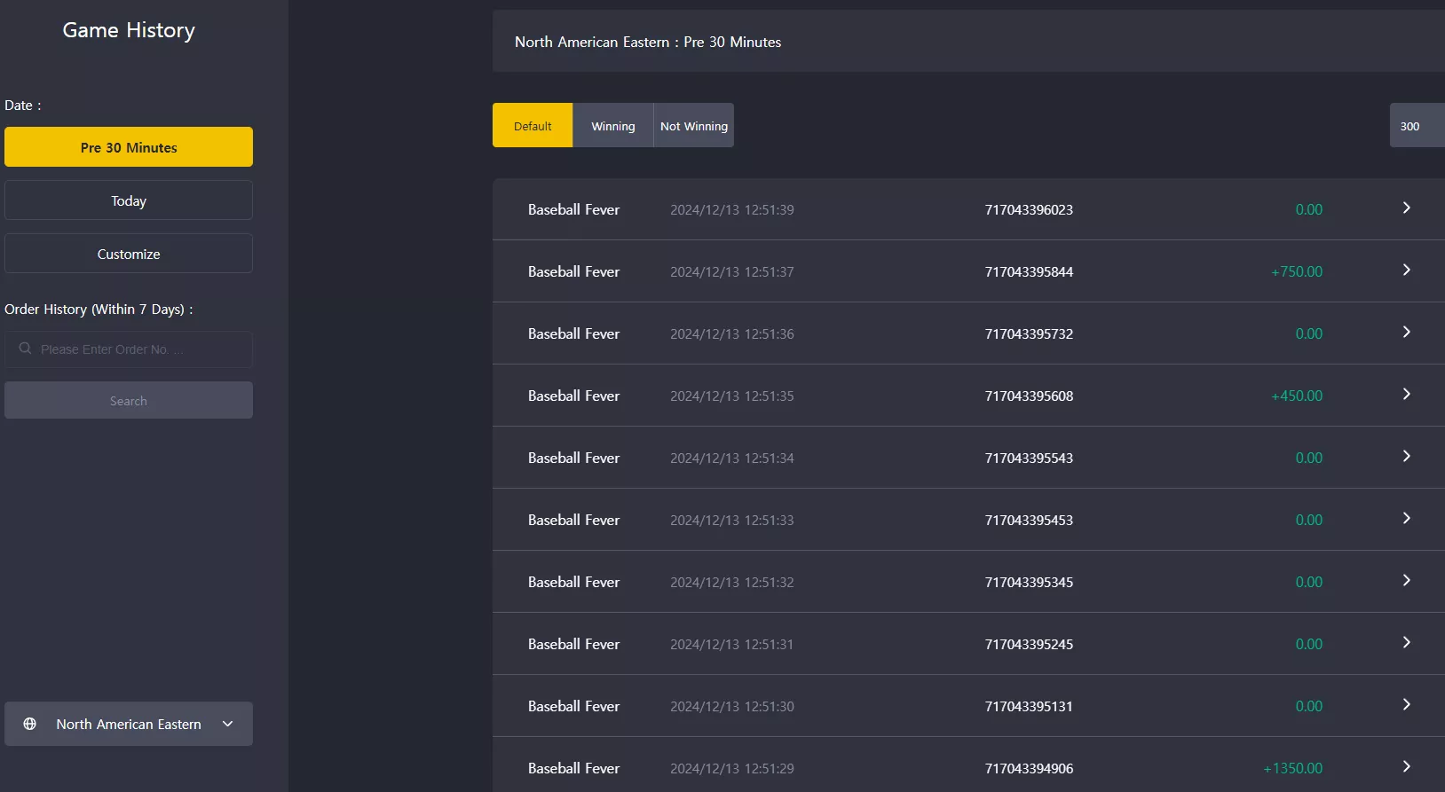The height and width of the screenshot is (792, 1445).
Task: Click timestamp 2024/12/13 12:51:37
Action: (732, 271)
